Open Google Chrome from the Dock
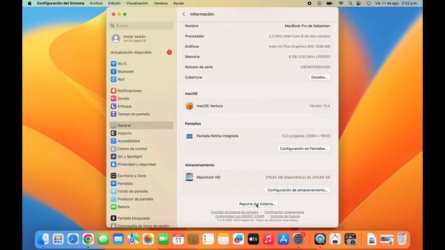This screenshot has width=445, height=250. (x=88, y=239)
